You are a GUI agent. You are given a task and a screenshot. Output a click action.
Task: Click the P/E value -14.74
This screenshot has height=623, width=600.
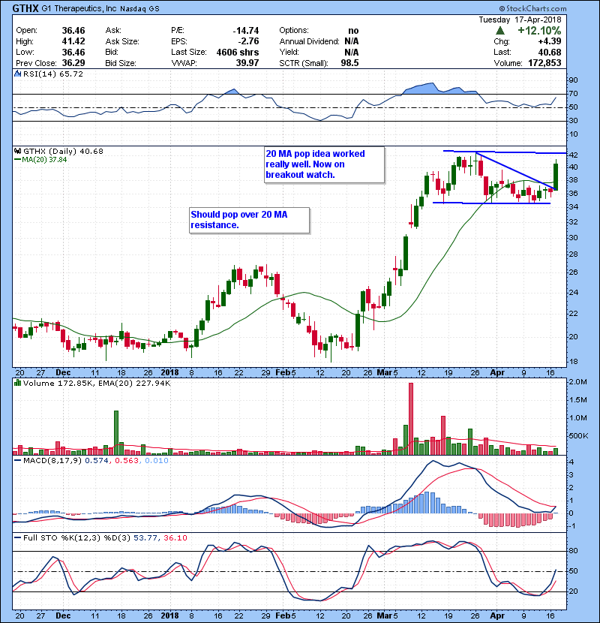[x=246, y=31]
